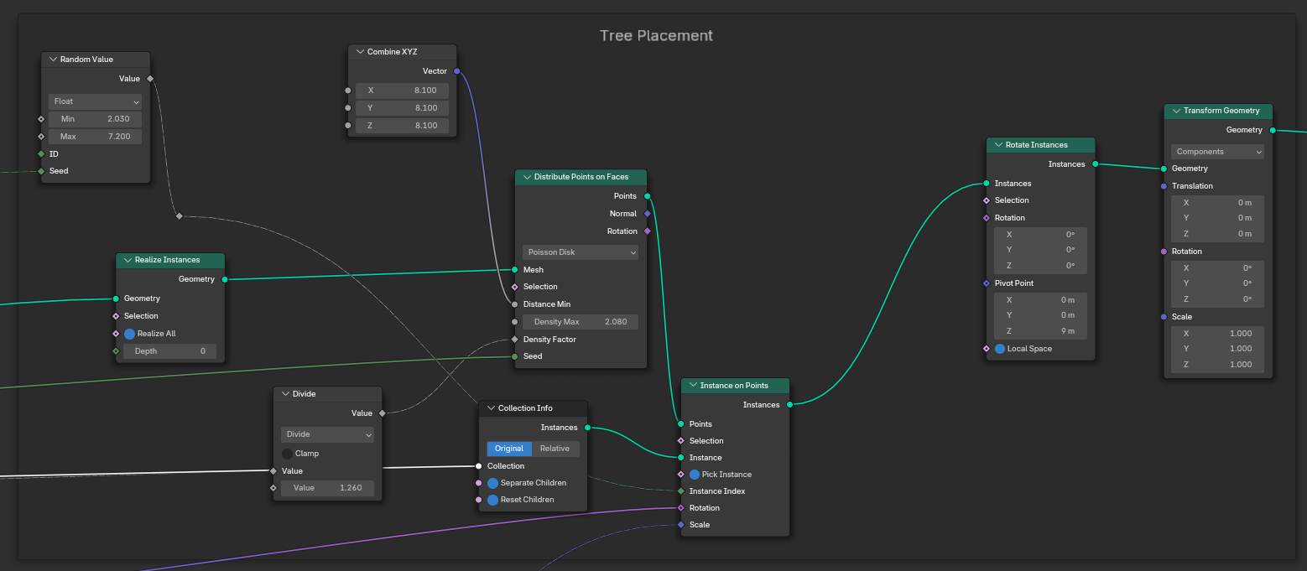Click Instance on Points Instances output socket
This screenshot has height=571, width=1307.
click(x=789, y=405)
